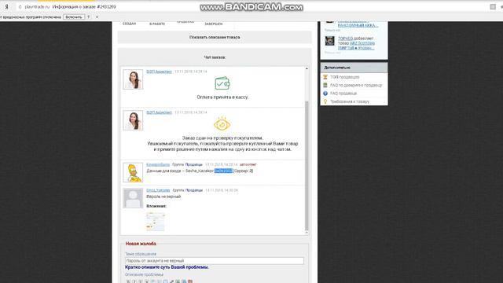The width and height of the screenshot is (503, 283).
Task: Click the green wallet payment accepted icon
Action: 222,83
